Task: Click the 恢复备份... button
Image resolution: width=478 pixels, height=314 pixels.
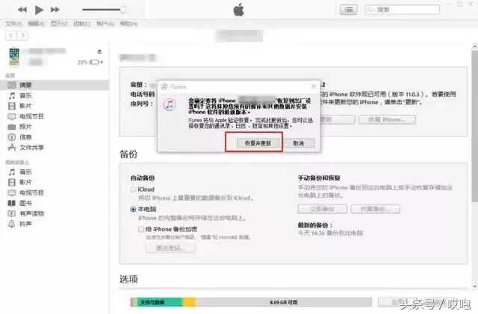Action: tap(375, 210)
